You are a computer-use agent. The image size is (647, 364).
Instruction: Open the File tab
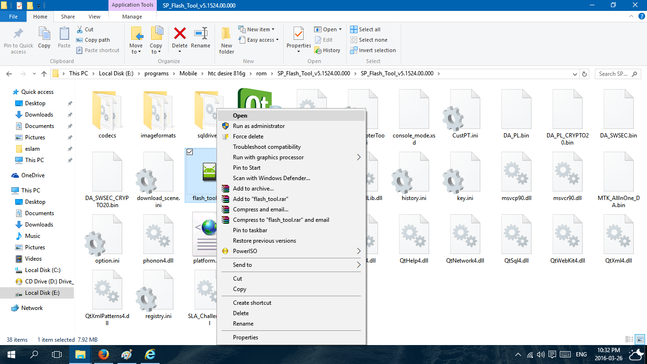pos(13,17)
